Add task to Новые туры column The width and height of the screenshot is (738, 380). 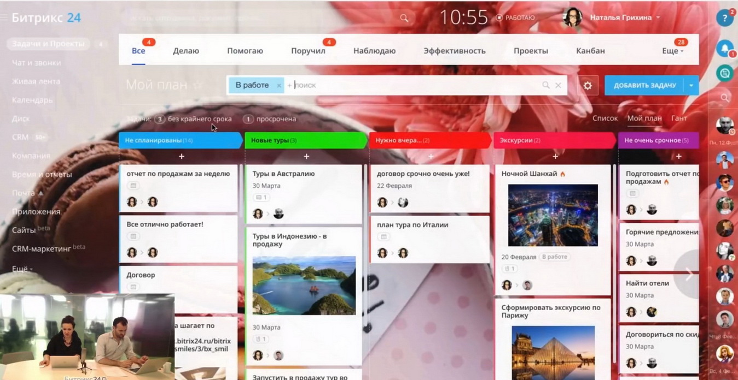(306, 157)
